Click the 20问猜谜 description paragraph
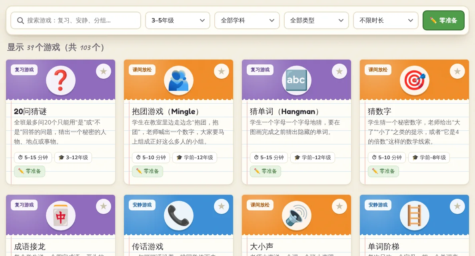 pos(60,132)
